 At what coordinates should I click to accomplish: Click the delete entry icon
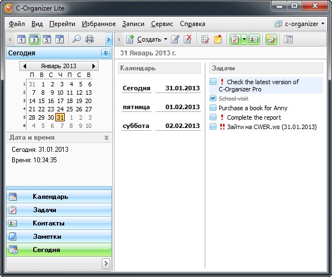[x=188, y=39]
